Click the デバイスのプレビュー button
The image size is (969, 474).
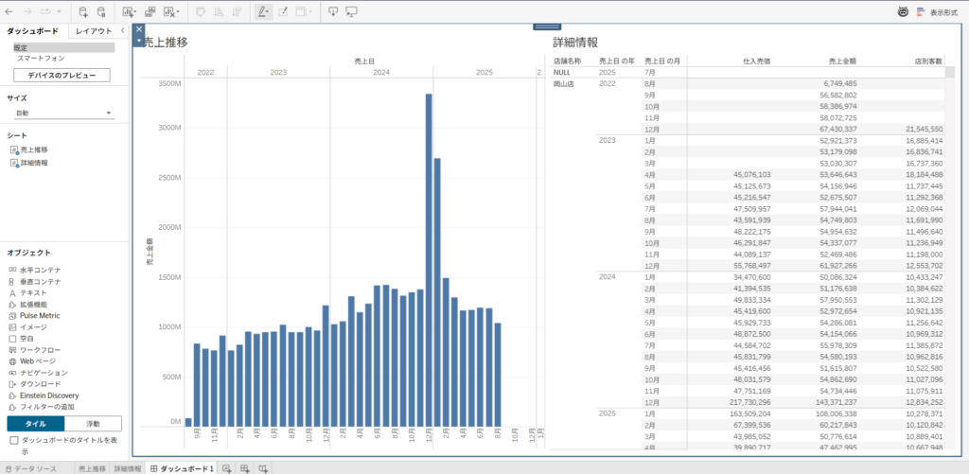62,76
